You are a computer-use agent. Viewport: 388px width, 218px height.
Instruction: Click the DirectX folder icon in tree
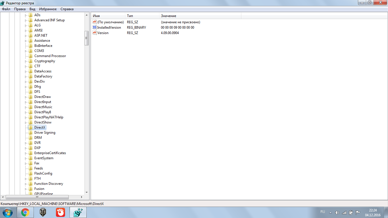30,127
